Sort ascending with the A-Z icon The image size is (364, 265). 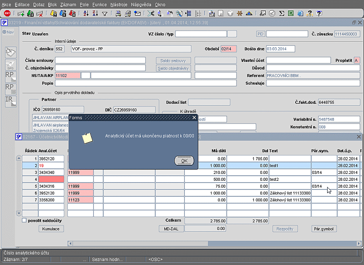click(x=86, y=14)
